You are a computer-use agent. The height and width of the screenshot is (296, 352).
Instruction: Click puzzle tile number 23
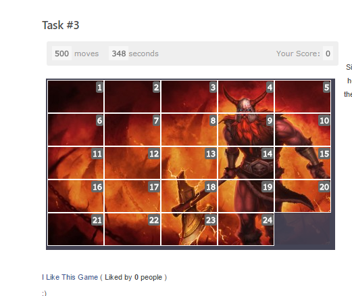pos(189,229)
